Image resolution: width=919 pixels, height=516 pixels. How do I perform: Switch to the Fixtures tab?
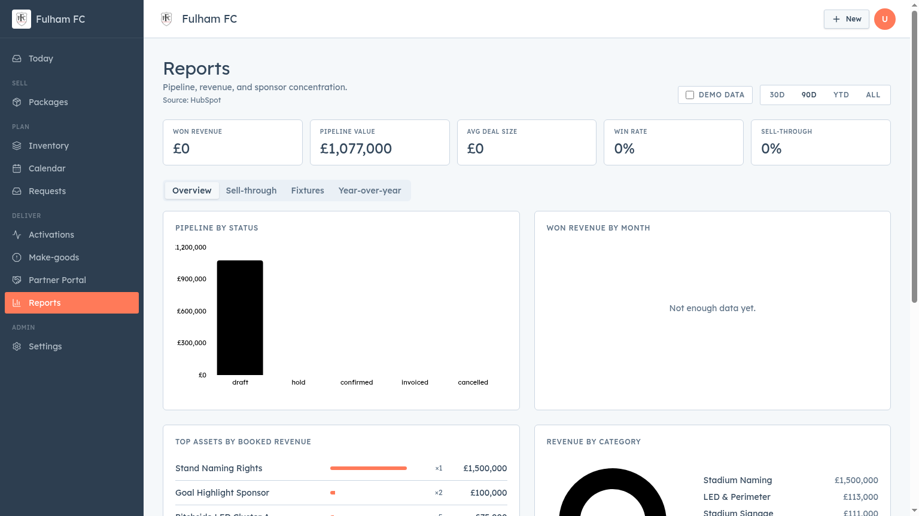308,191
